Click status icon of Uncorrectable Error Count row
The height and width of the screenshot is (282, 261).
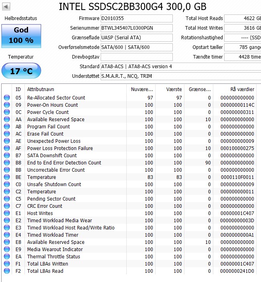point(7,170)
